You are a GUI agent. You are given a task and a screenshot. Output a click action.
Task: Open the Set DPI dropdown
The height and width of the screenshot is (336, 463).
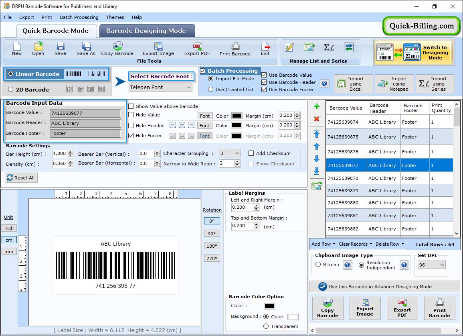point(431,265)
